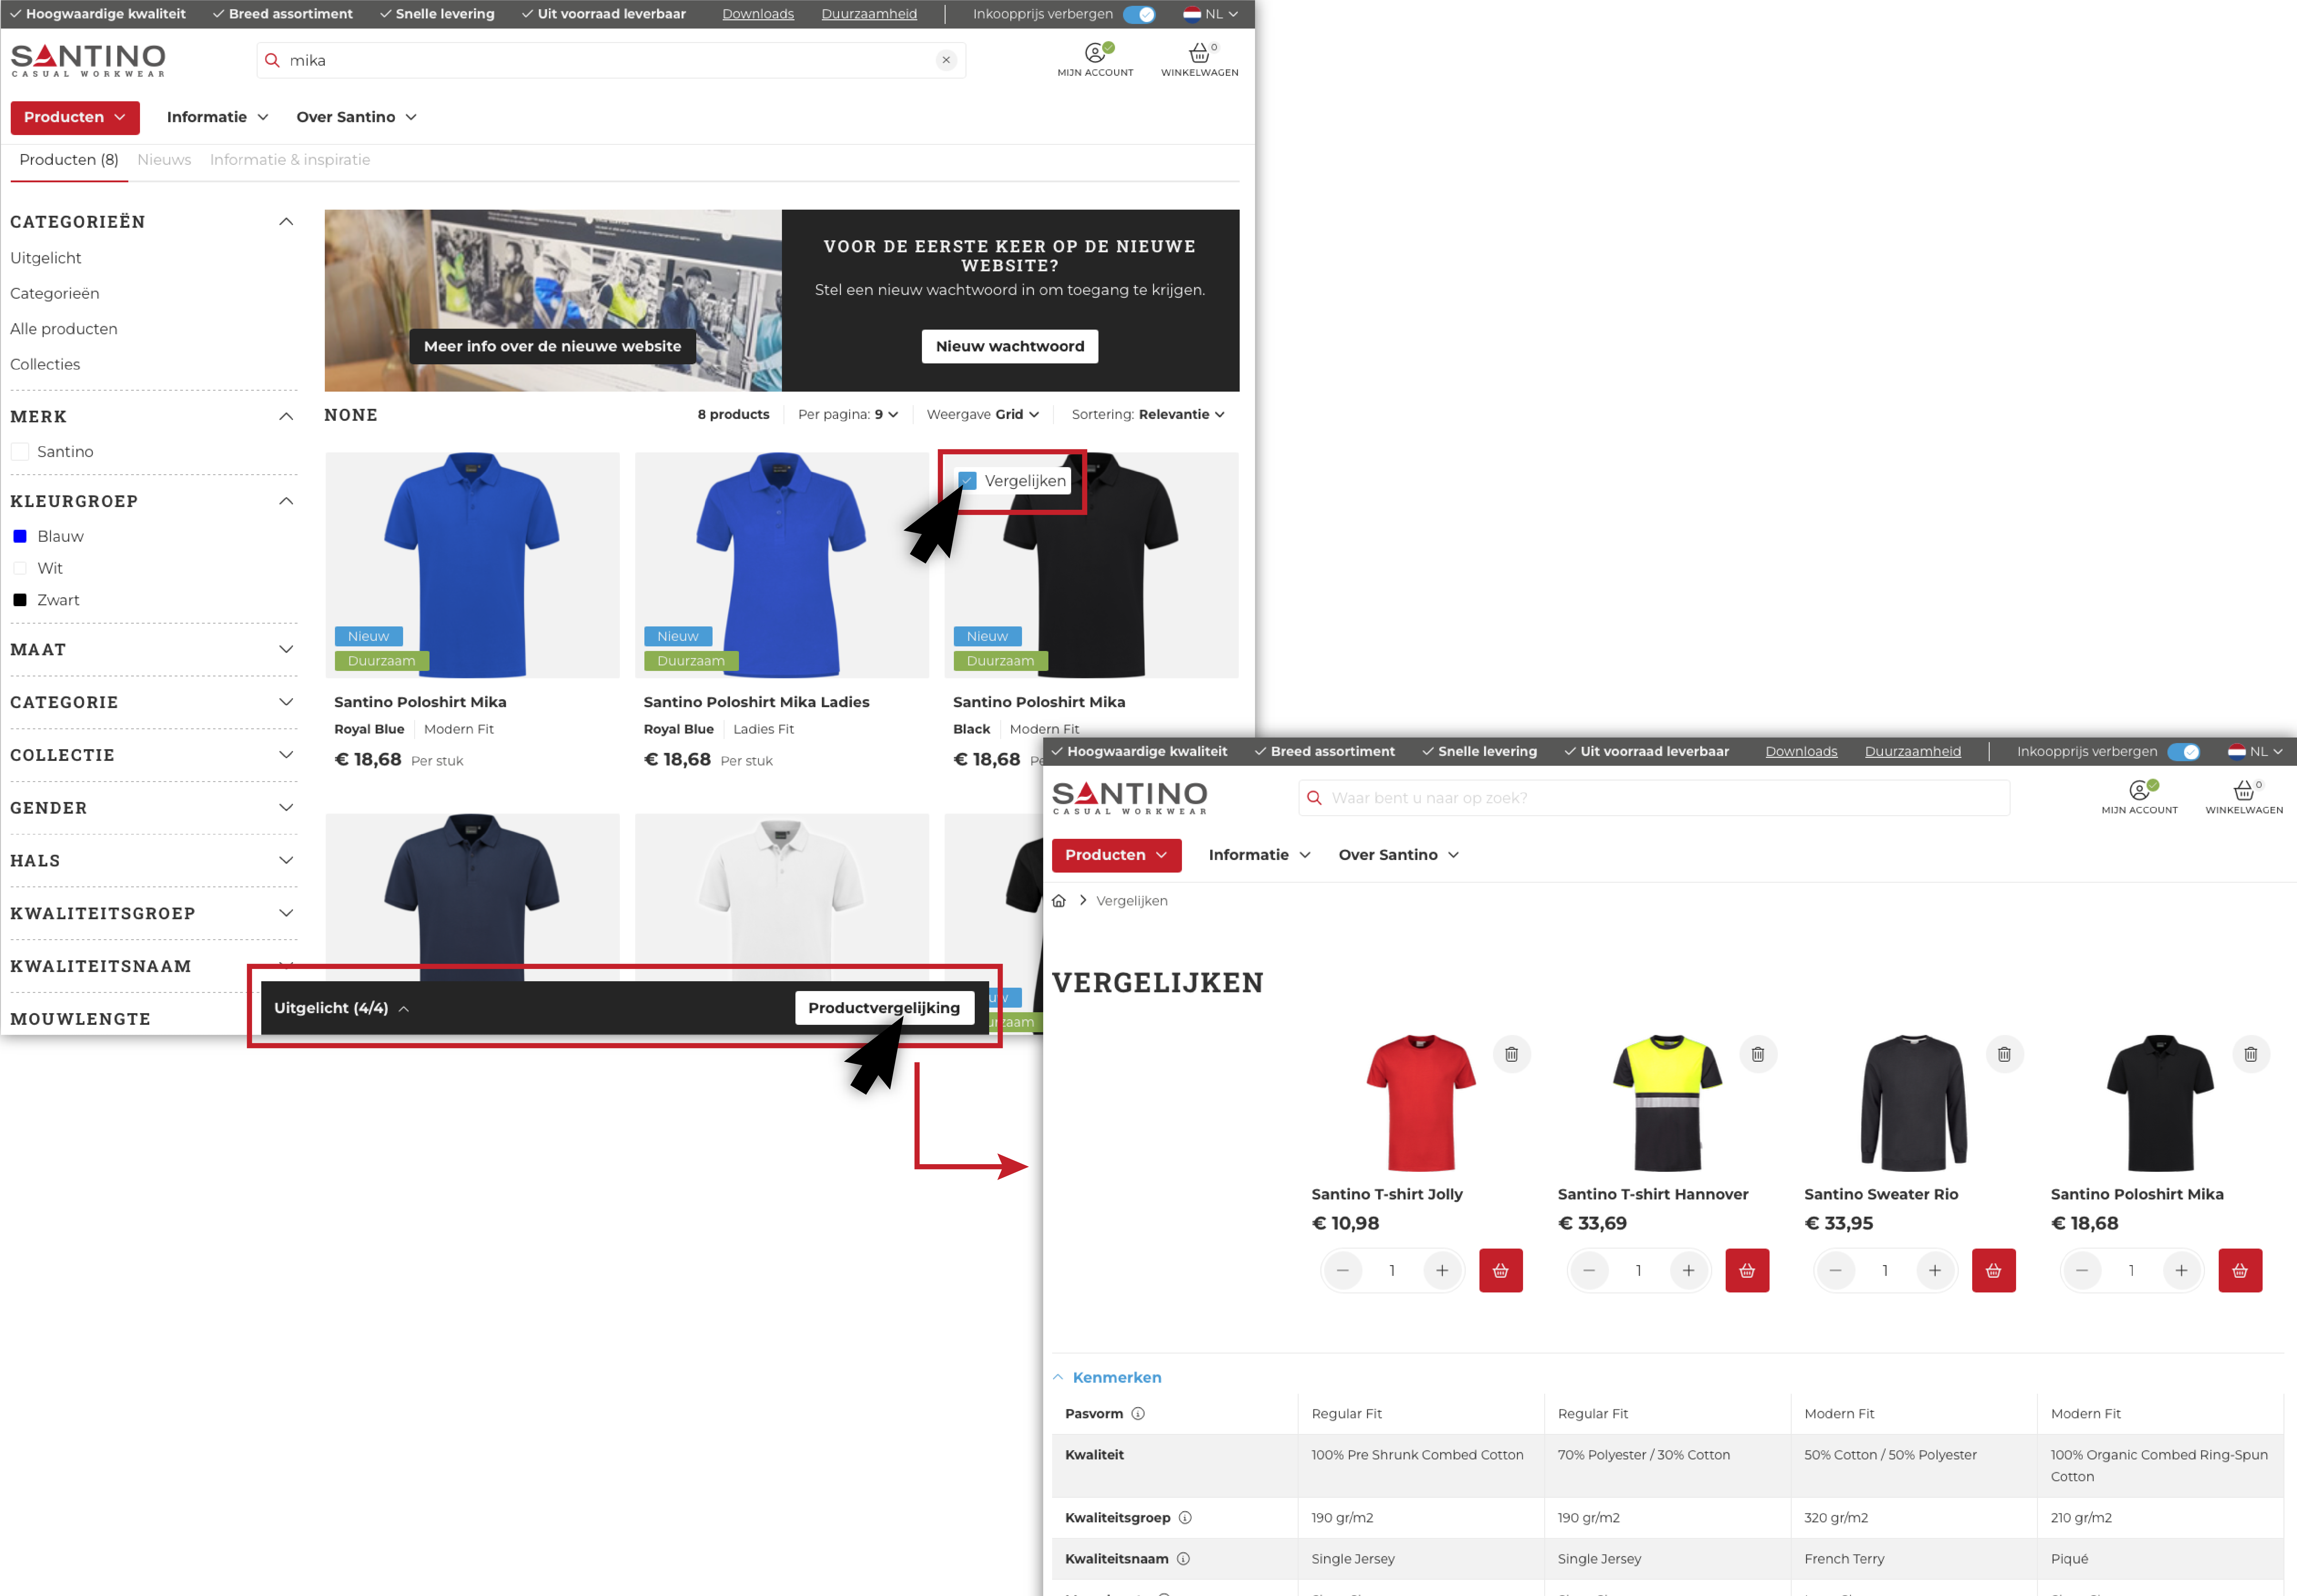Switch to the 'Informatie & inspiratie' tab

click(x=290, y=160)
